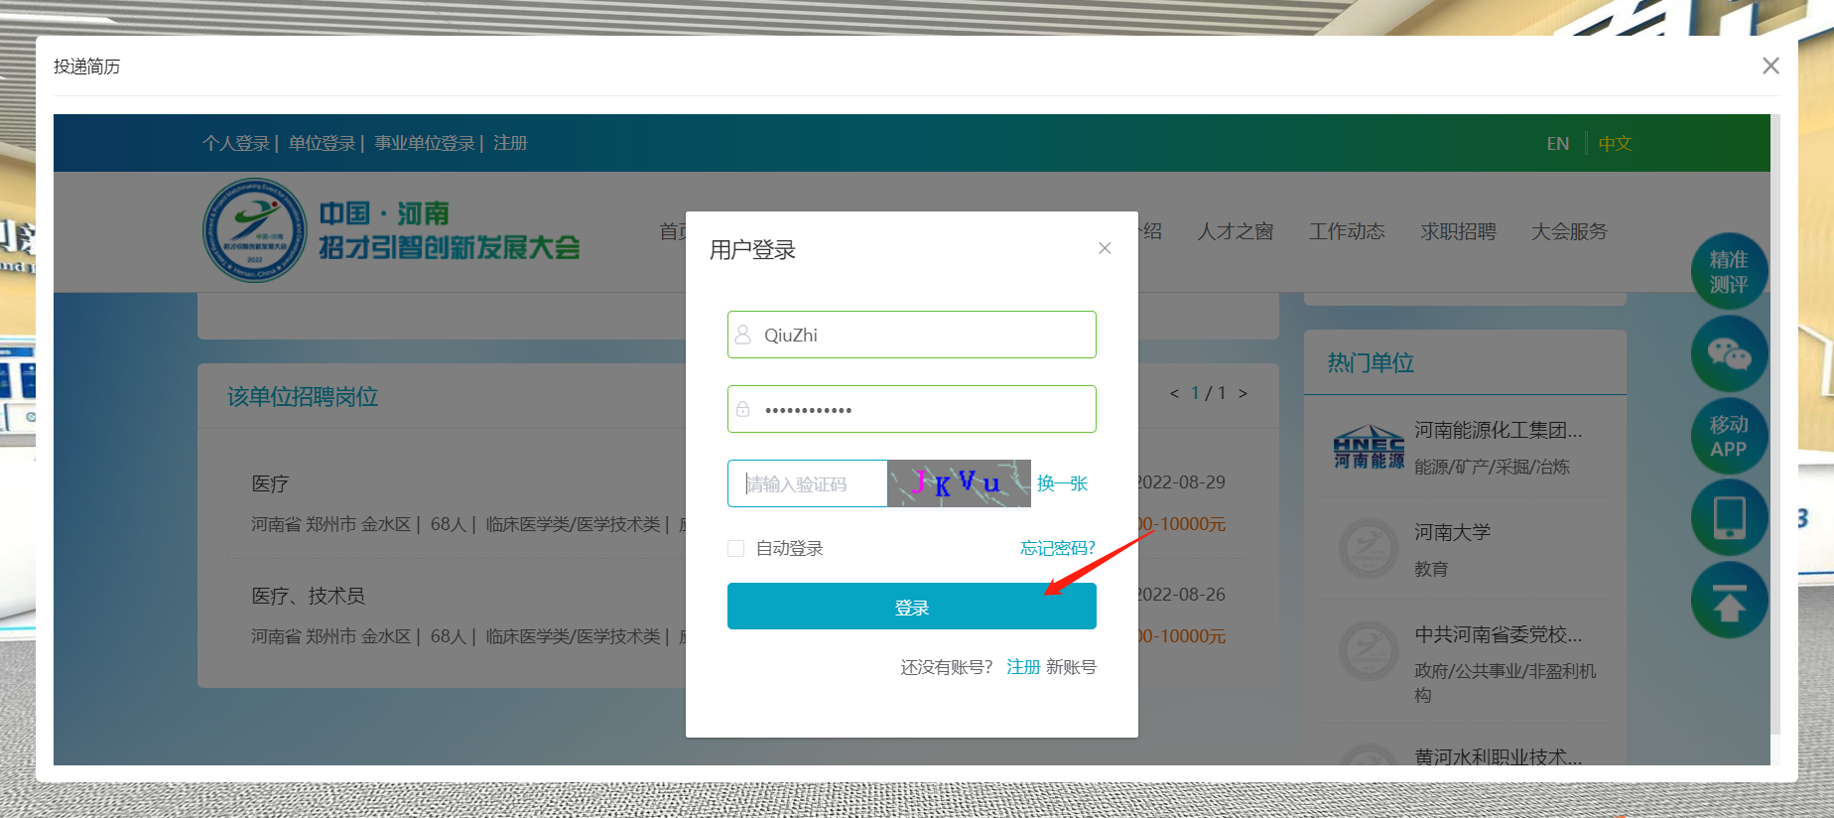Viewport: 1834px width, 818px height.
Task: Click the conference logo emblem
Action: coord(255,231)
